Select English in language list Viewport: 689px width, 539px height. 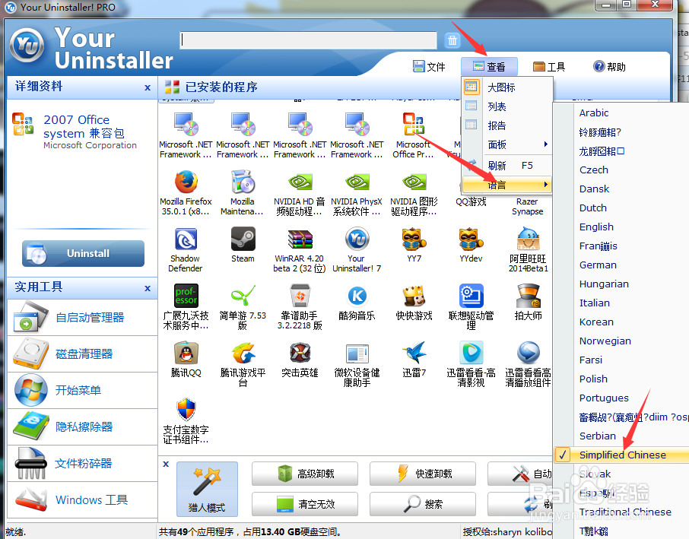coord(596,227)
